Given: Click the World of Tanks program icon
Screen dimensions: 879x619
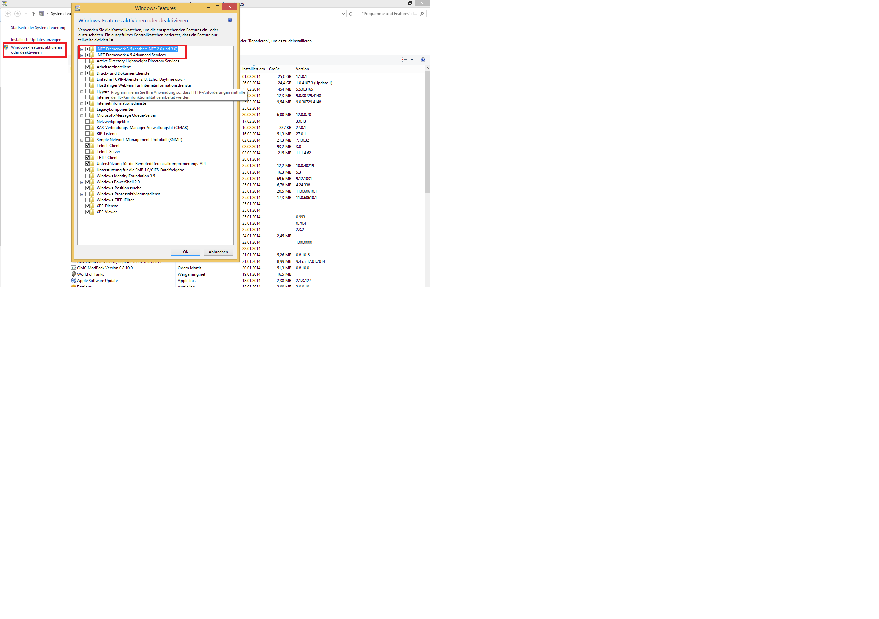Looking at the screenshot, I should coord(73,274).
